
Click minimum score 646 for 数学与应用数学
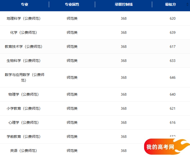coord(173,77)
